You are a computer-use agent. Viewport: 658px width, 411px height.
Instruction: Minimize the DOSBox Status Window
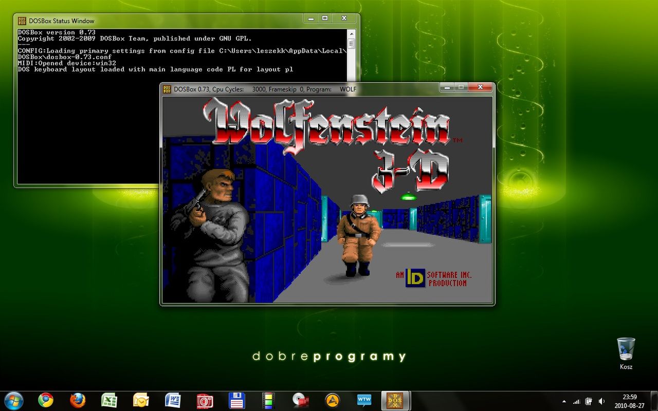310,18
